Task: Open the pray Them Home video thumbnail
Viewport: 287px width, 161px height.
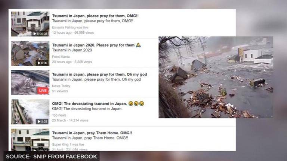Action: [x=30, y=140]
